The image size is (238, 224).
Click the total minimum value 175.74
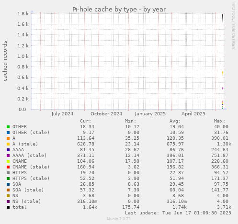coord(131,207)
